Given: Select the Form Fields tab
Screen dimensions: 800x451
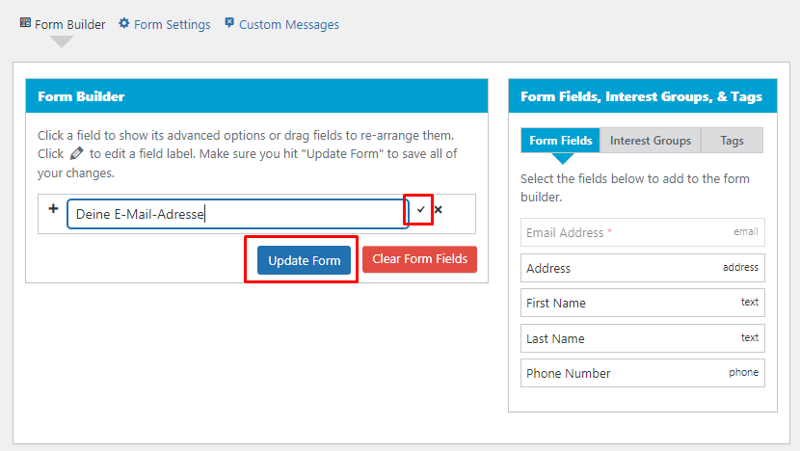Looking at the screenshot, I should 561,141.
